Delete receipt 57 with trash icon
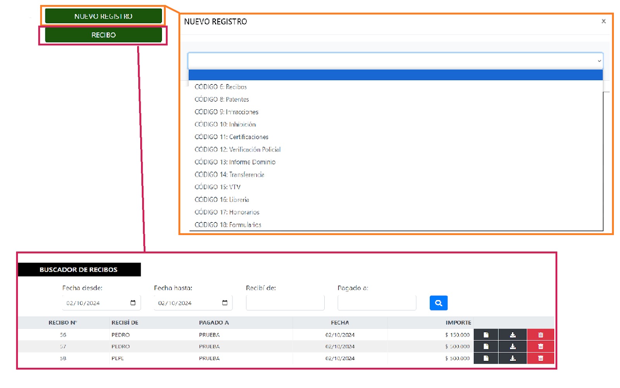The image size is (620, 388). point(541,346)
